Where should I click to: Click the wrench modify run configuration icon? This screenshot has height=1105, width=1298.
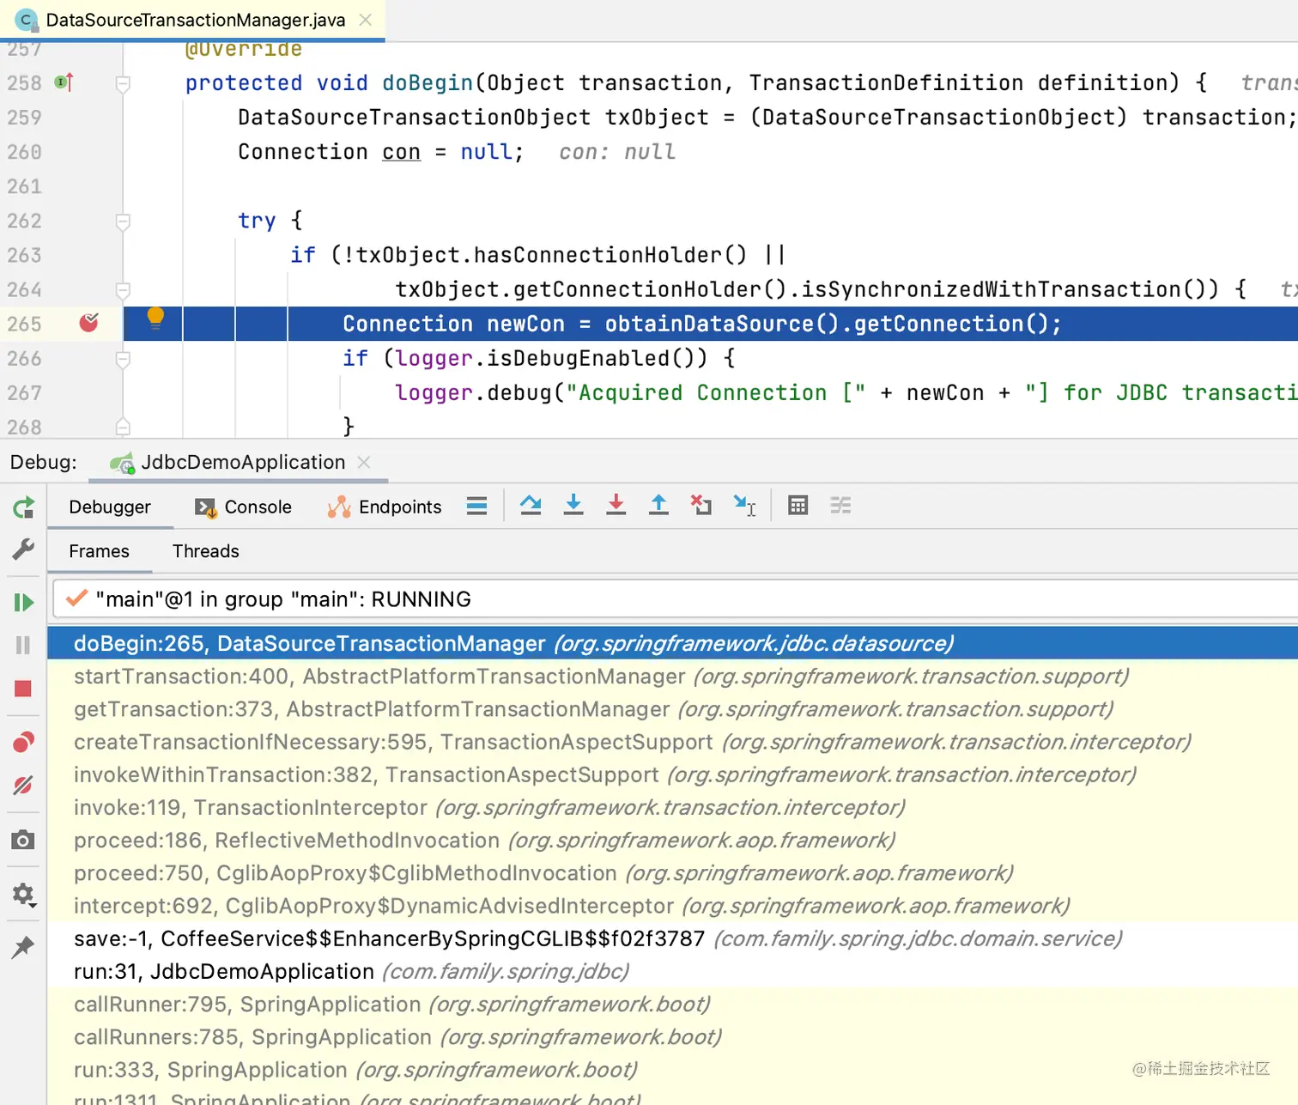[23, 549]
